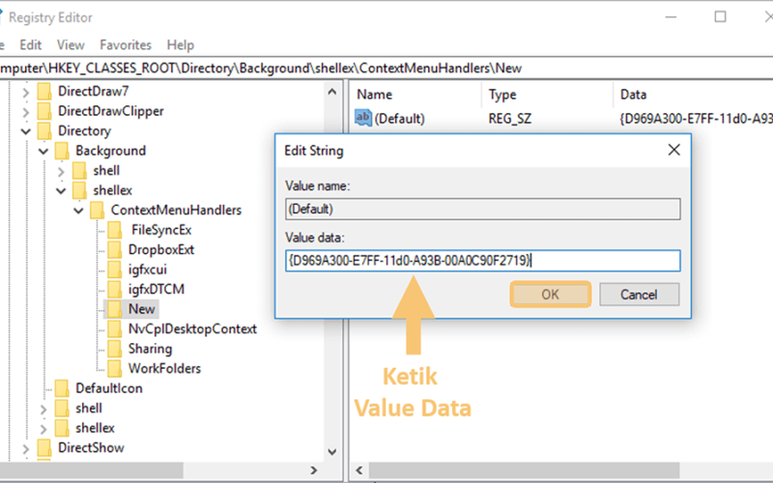773x483 pixels.
Task: Select the Sharing folder icon
Action: [114, 349]
